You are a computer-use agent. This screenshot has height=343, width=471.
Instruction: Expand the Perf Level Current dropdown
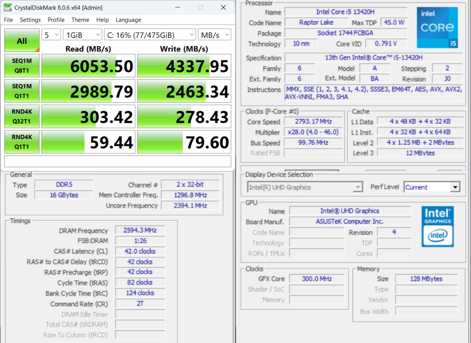pos(432,187)
